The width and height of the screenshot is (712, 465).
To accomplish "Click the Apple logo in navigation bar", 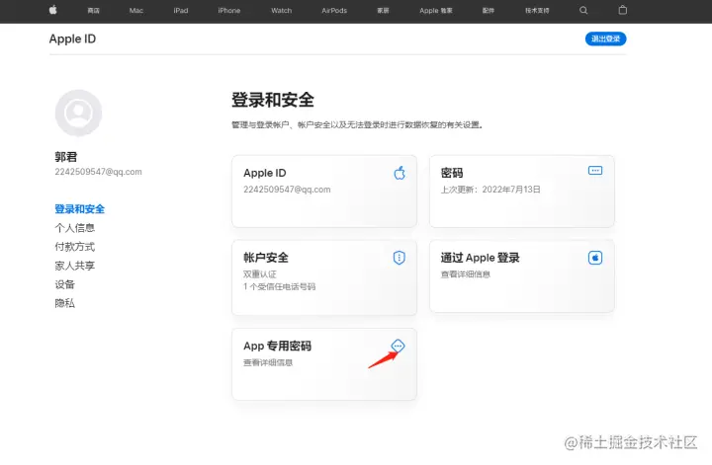I will pyautogui.click(x=53, y=10).
